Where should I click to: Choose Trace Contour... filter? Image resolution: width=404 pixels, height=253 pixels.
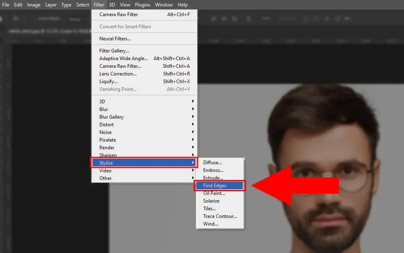(220, 216)
